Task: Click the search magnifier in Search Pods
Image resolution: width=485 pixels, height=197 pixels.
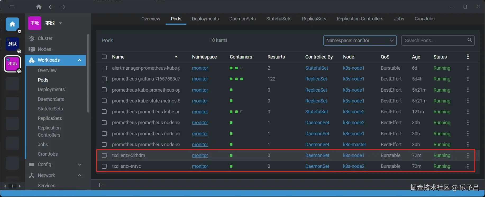Action: pos(470,40)
